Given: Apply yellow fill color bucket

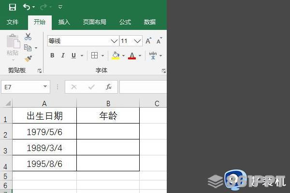Looking at the screenshot, I should pos(116,55).
